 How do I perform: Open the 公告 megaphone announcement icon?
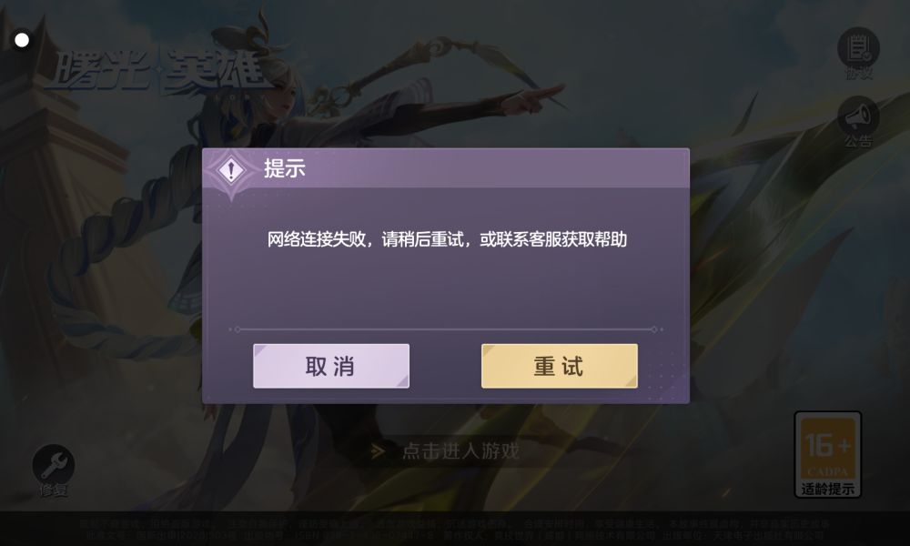(x=858, y=116)
